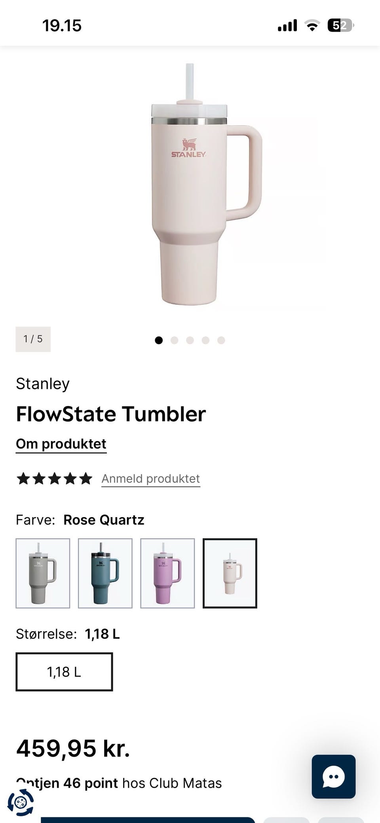Click the five-star rating

click(x=54, y=479)
